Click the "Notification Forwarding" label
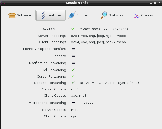162x129 pixels. (48, 63)
